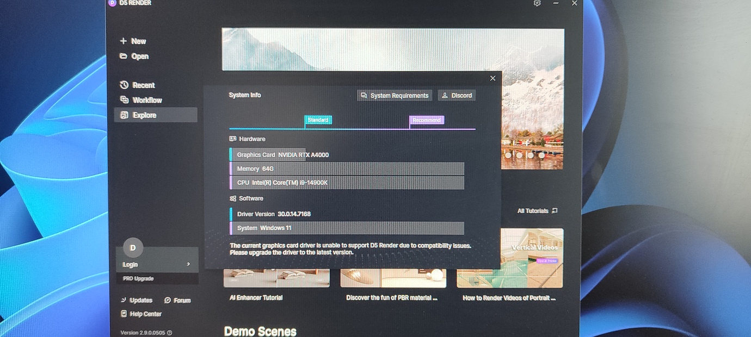Select Explore in the sidebar menu
The height and width of the screenshot is (337, 751).
tap(144, 115)
